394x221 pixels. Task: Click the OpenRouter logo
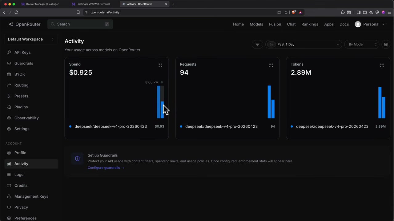25,24
